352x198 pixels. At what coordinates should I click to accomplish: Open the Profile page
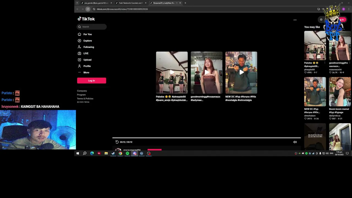point(87,66)
